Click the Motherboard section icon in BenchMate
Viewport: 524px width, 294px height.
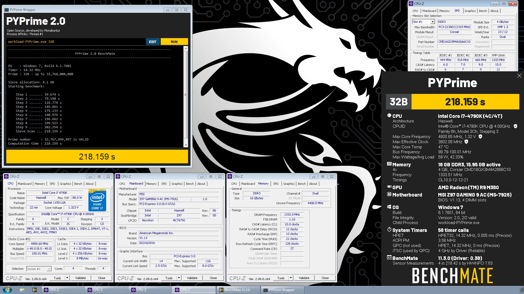pyautogui.click(x=389, y=194)
